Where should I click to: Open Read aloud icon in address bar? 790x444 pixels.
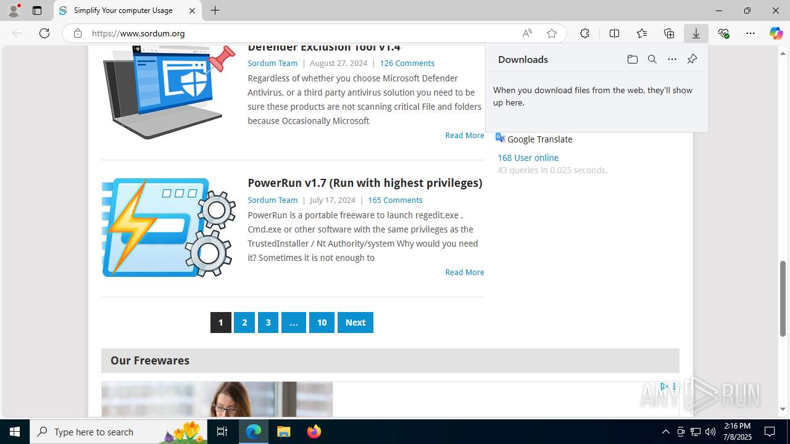tap(527, 33)
